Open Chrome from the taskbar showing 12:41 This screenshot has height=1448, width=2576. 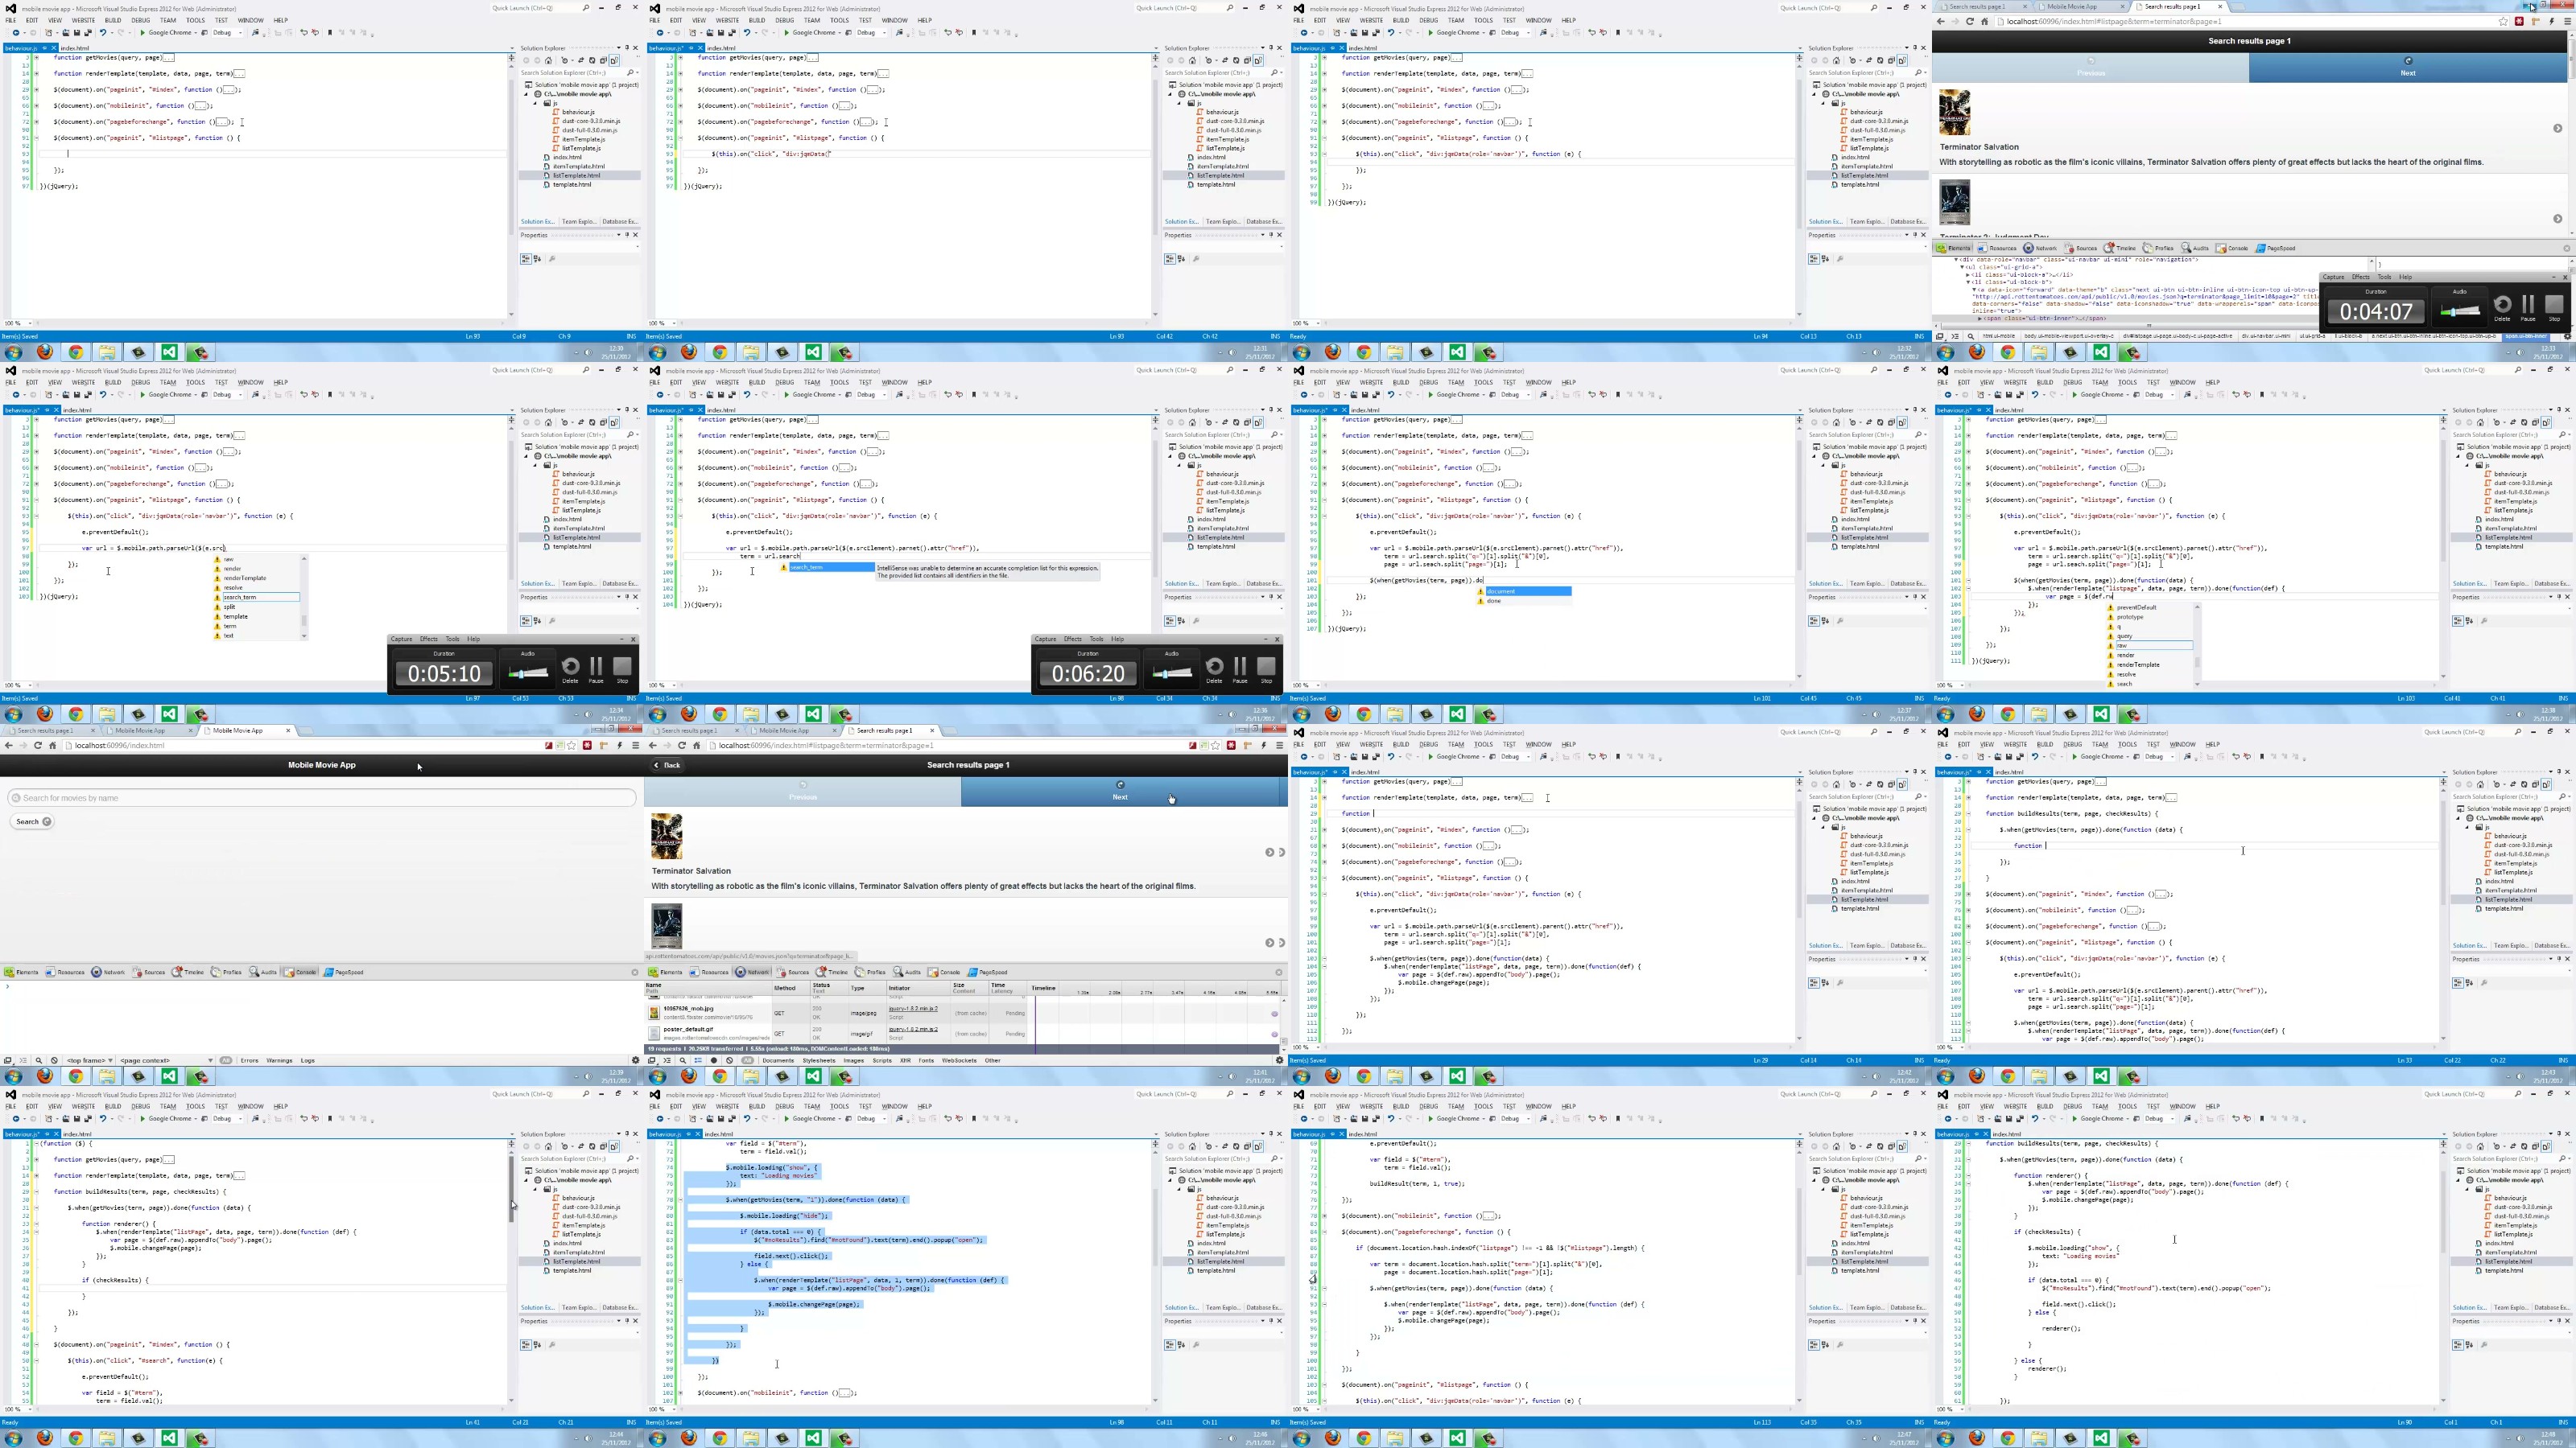pos(720,1076)
